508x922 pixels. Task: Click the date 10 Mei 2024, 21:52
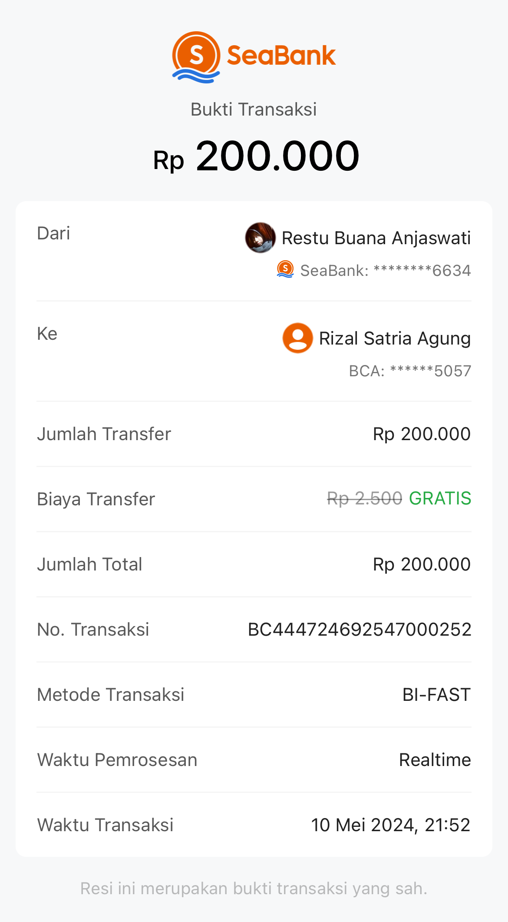point(390,825)
